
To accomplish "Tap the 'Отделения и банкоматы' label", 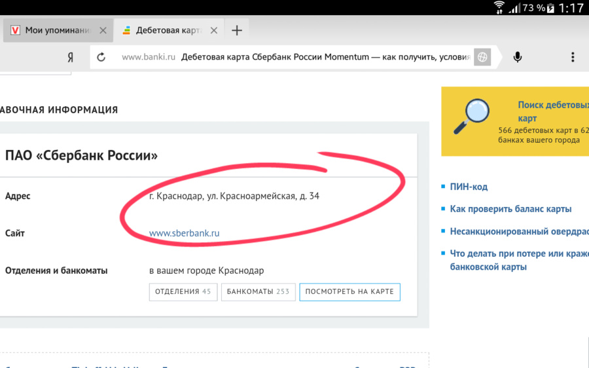I will pyautogui.click(x=56, y=270).
